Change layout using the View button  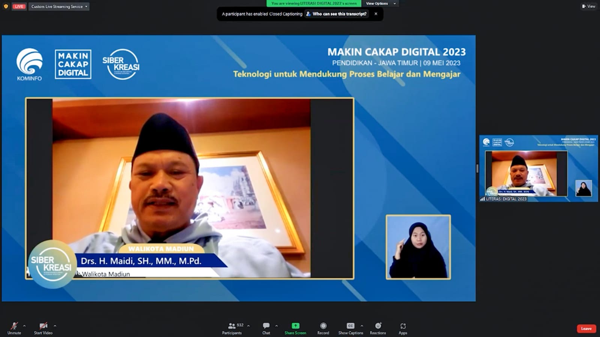click(588, 6)
